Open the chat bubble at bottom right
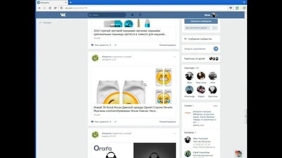The image size is (282, 158). [x=238, y=154]
